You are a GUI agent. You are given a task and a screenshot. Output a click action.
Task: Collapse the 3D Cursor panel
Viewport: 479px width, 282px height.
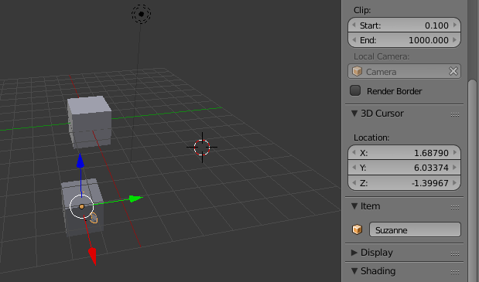(354, 114)
